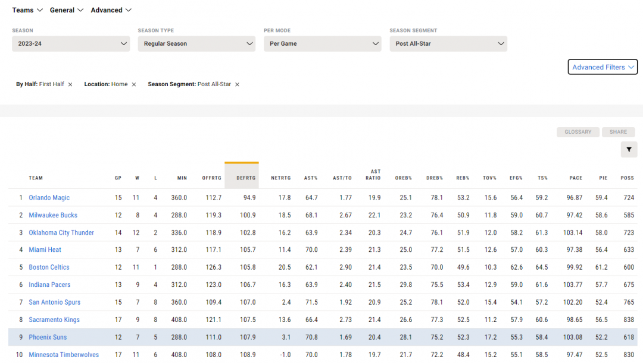Sort table by W column header
643x363 pixels.
tap(138, 178)
